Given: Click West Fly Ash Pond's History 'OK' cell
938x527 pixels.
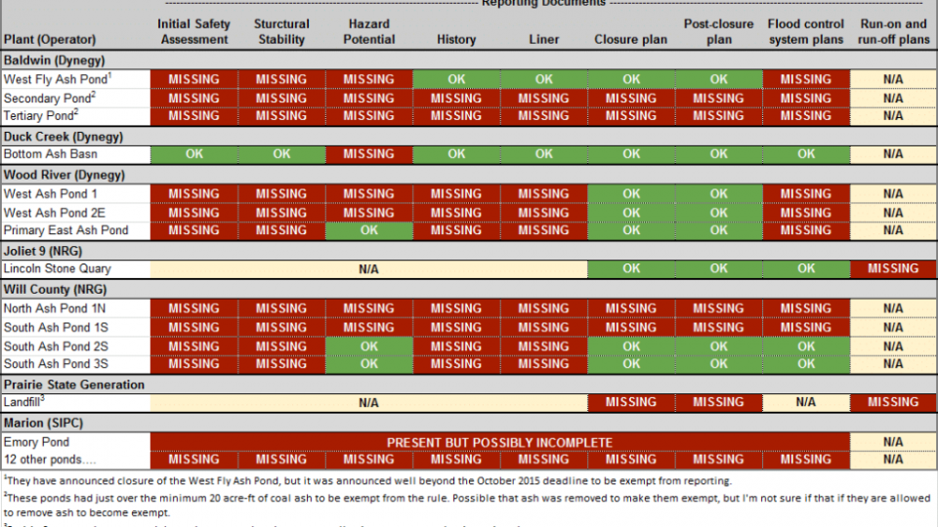Looking at the screenshot, I should click(x=456, y=79).
